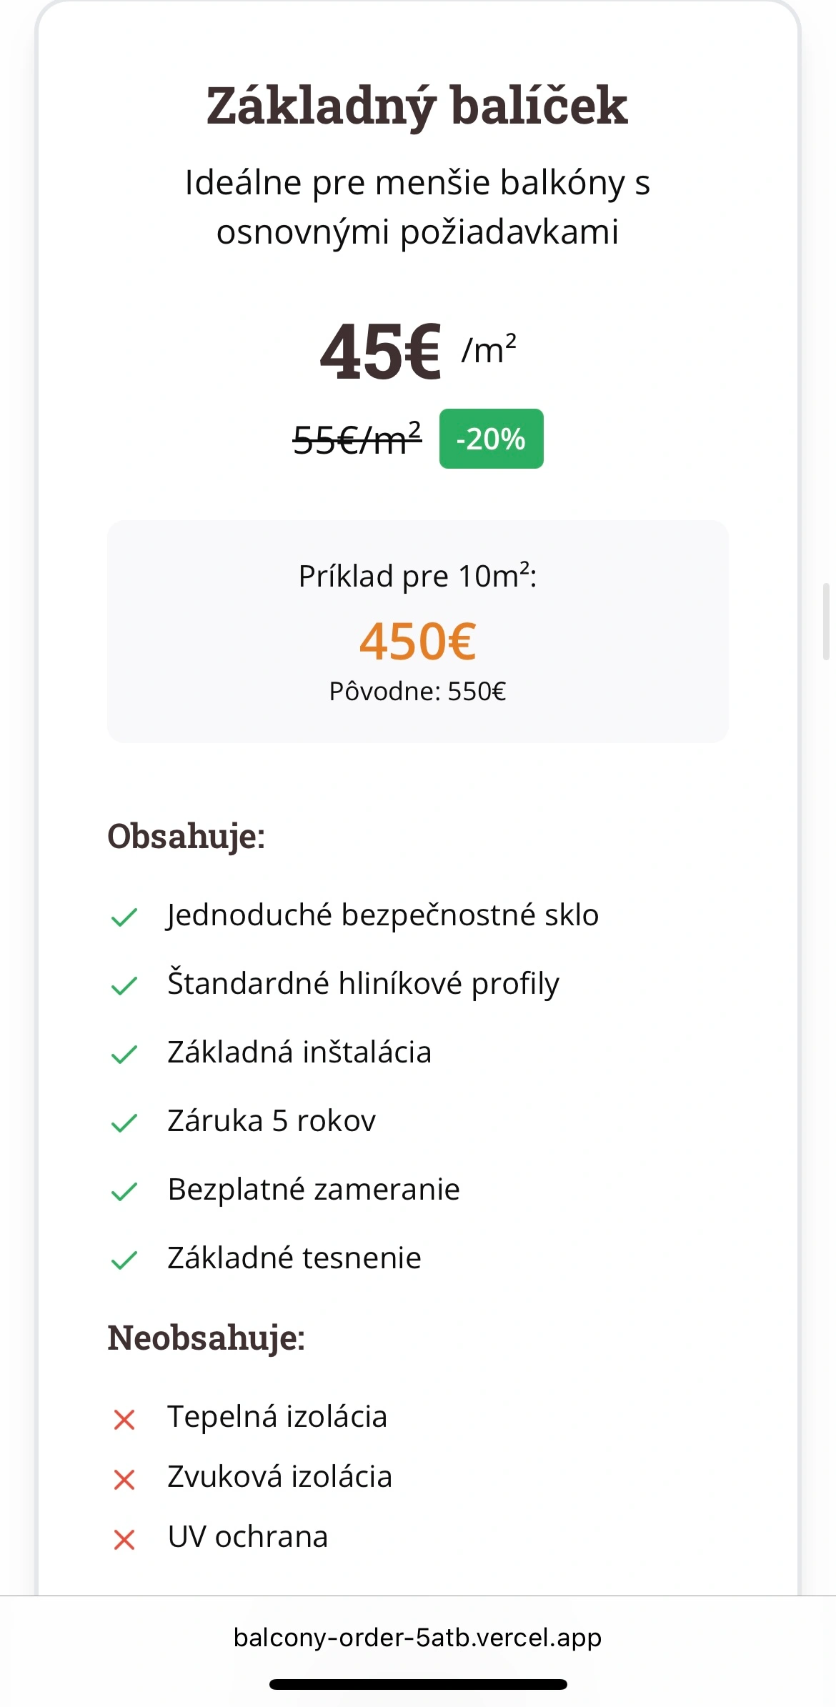
Task: Click the red X beside UV ochrana
Action: [124, 1540]
